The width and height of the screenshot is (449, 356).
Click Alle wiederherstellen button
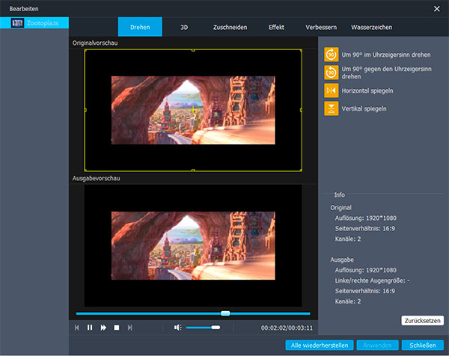[x=320, y=345]
